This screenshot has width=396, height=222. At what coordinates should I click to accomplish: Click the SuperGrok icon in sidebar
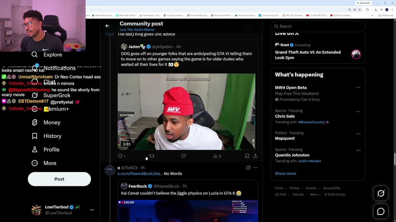pyautogui.click(x=34, y=95)
